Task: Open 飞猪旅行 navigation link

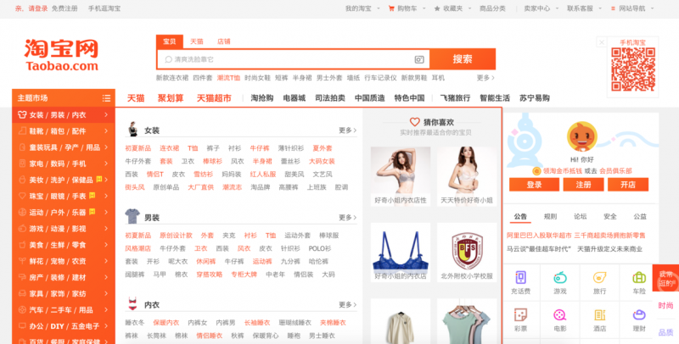Action: tap(455, 98)
